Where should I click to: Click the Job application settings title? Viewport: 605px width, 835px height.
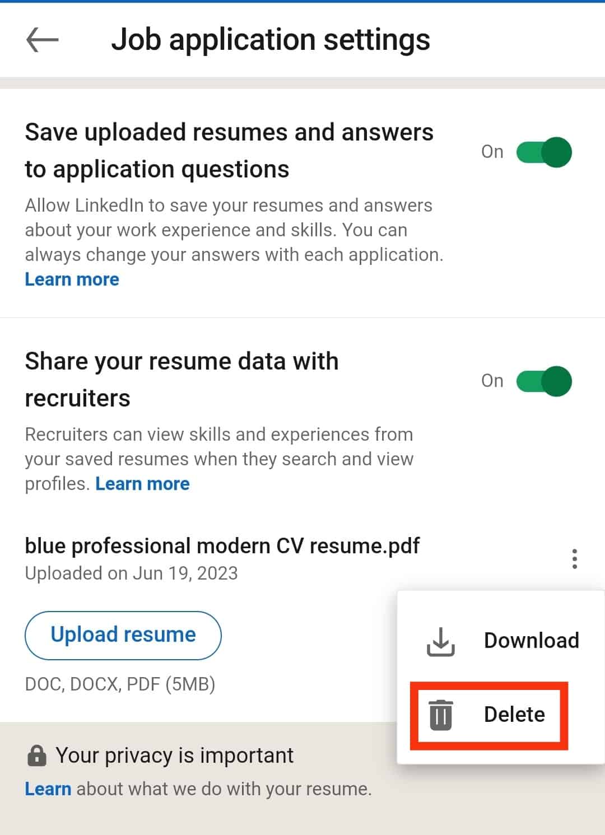tap(271, 40)
